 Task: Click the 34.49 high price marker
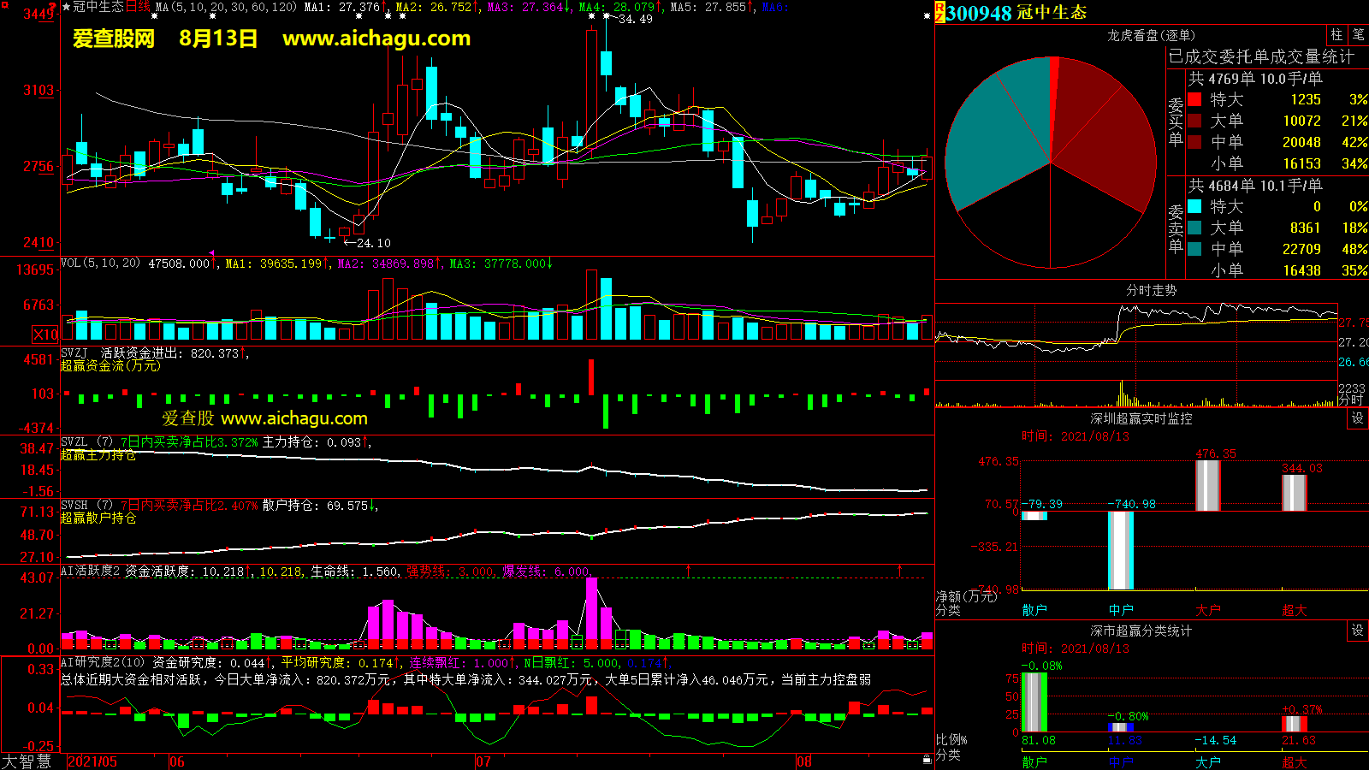635,19
